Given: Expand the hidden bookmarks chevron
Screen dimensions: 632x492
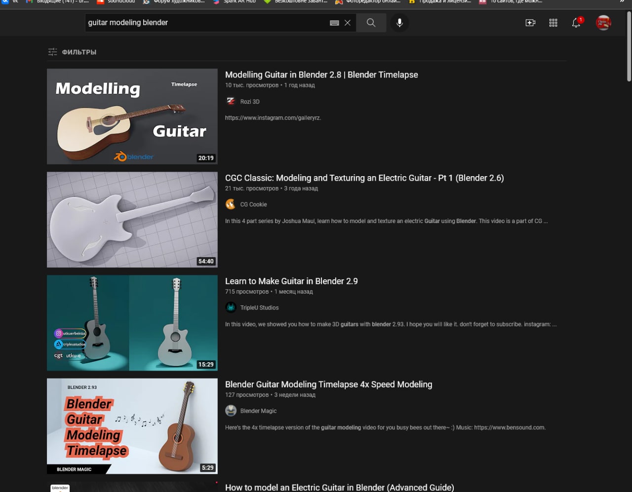Looking at the screenshot, I should click(622, 1).
